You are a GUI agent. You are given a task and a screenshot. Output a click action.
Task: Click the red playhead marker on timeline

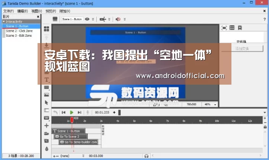[x=72, y=120]
